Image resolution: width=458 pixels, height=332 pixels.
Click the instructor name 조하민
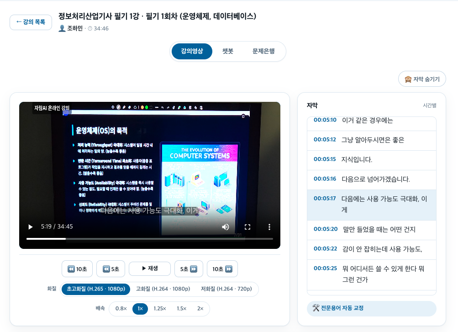(x=75, y=28)
